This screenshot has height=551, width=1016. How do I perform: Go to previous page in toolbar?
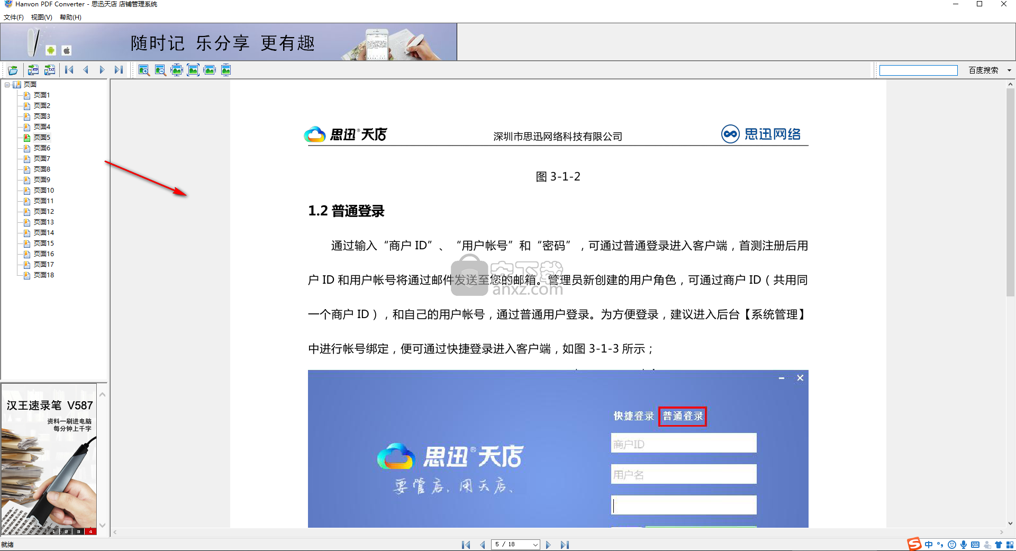(x=86, y=70)
